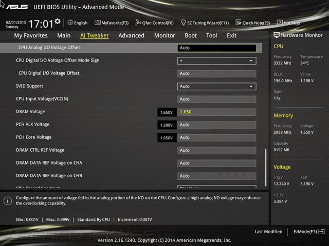The image size is (329, 246).
Task: Click PCH VLX Voltage Auto field
Action: 217,125
